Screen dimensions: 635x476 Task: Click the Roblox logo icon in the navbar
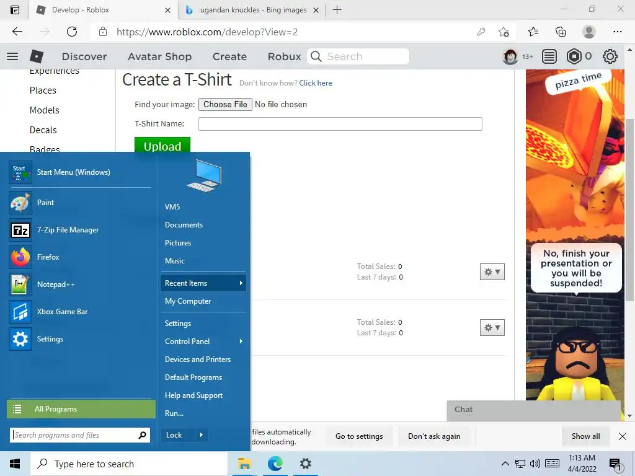(37, 56)
